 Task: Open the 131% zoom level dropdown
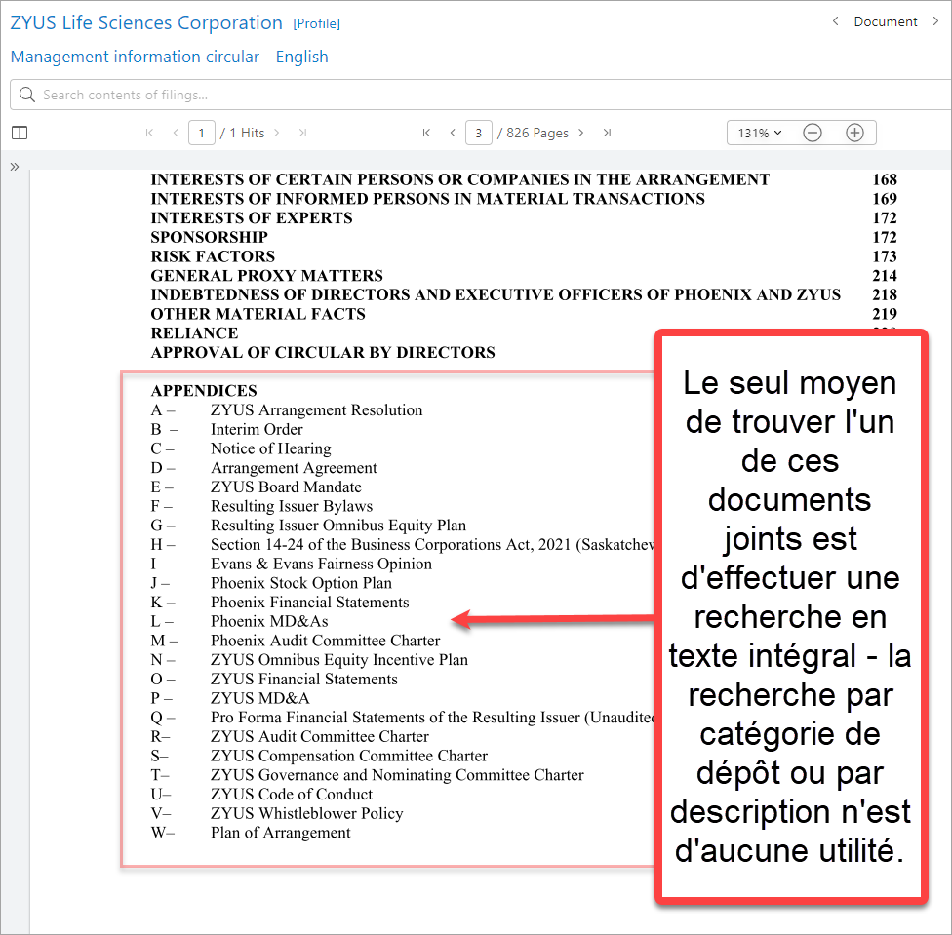tap(760, 133)
